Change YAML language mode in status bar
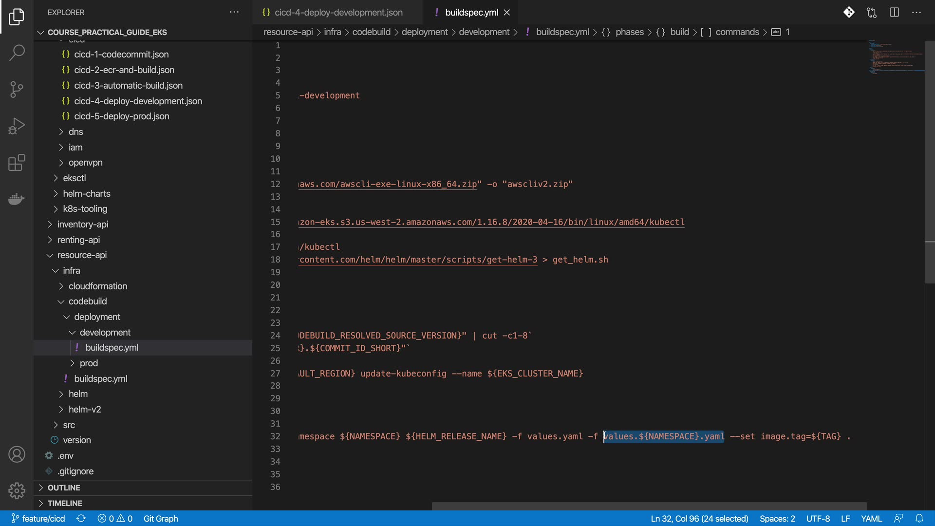The width and height of the screenshot is (935, 526). (x=871, y=518)
